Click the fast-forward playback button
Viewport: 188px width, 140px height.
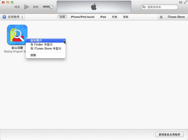[36, 7]
